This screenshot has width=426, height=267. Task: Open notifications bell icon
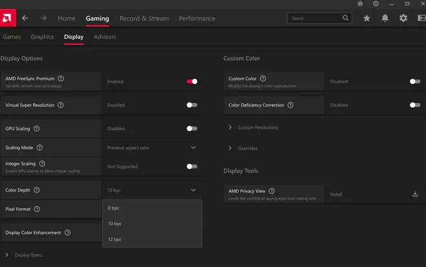coord(385,18)
